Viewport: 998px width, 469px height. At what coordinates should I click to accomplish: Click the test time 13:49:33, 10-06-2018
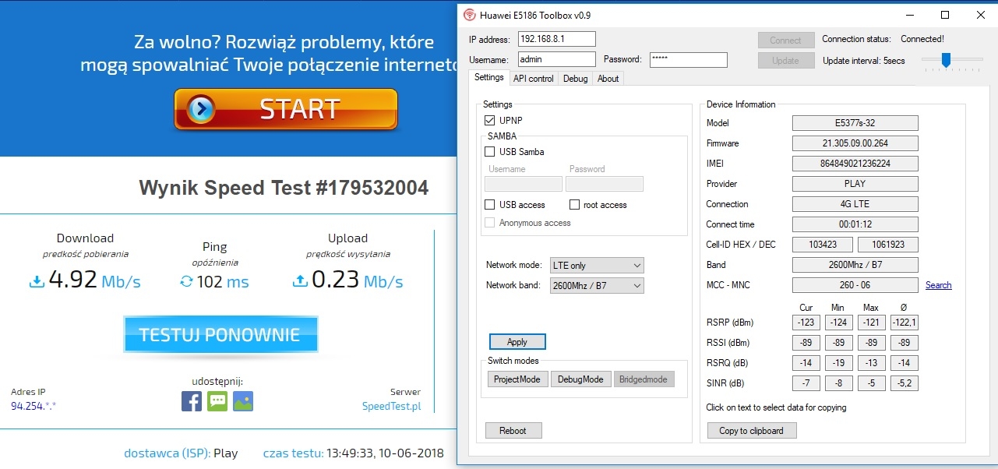(385, 453)
